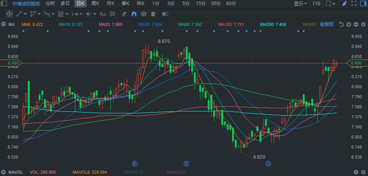Viewport: 368px width, 176px height.
Task: Toggle the magnet snap tool
Action: click(x=134, y=14)
